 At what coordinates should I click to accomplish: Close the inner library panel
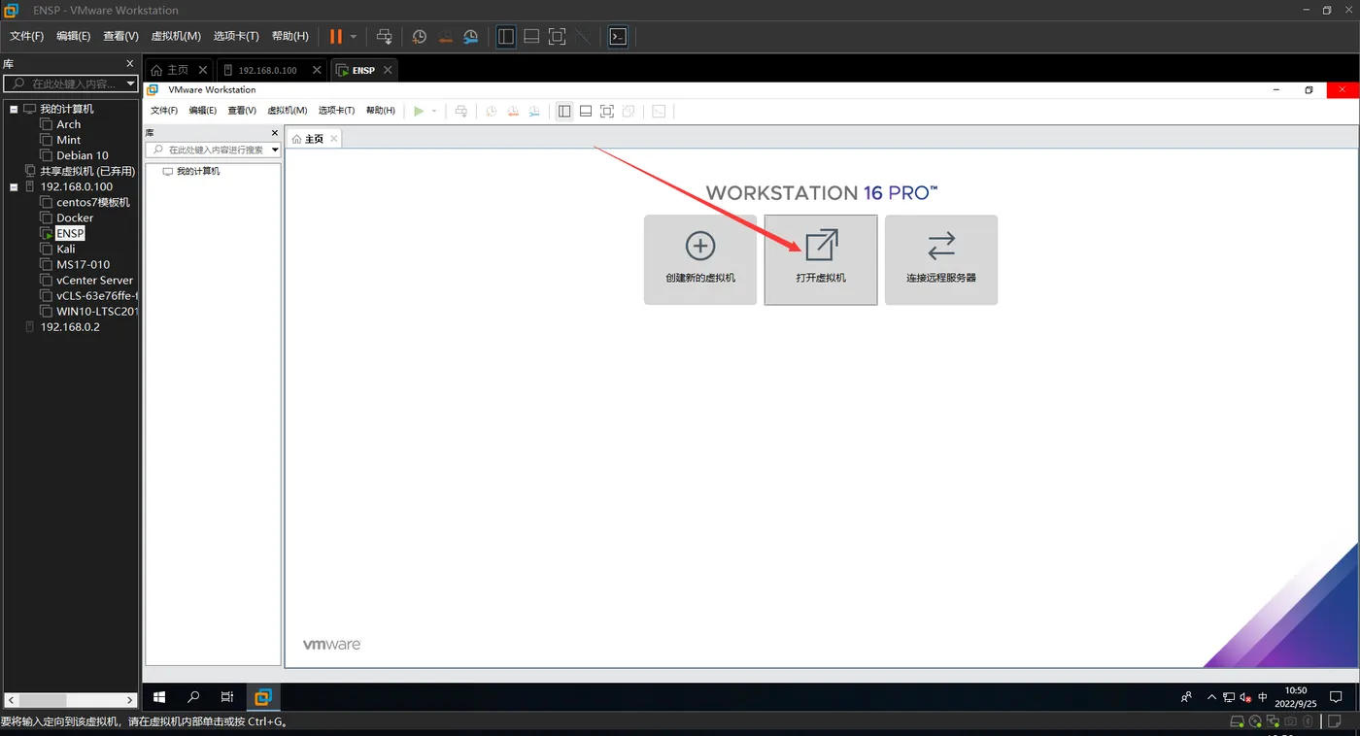click(275, 132)
